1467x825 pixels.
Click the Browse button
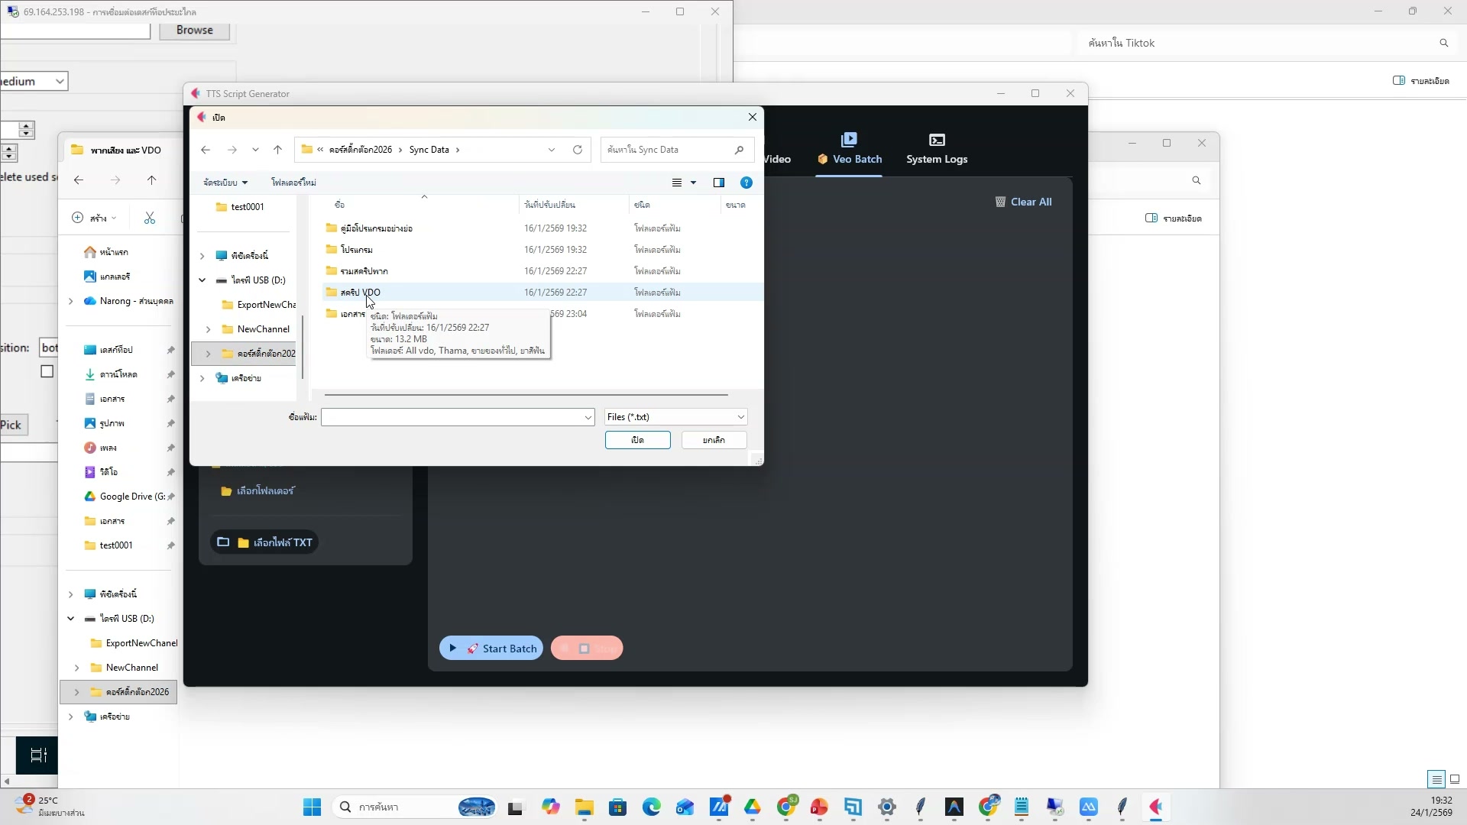point(194,30)
